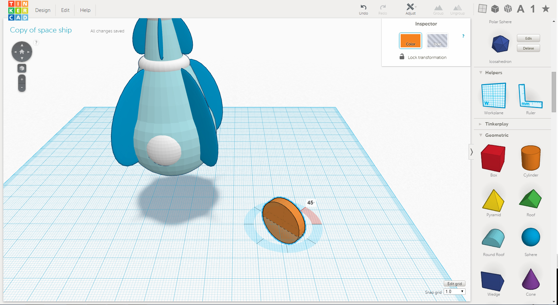The image size is (558, 305).
Task: Pick the orange Cylinder shape
Action: click(531, 158)
